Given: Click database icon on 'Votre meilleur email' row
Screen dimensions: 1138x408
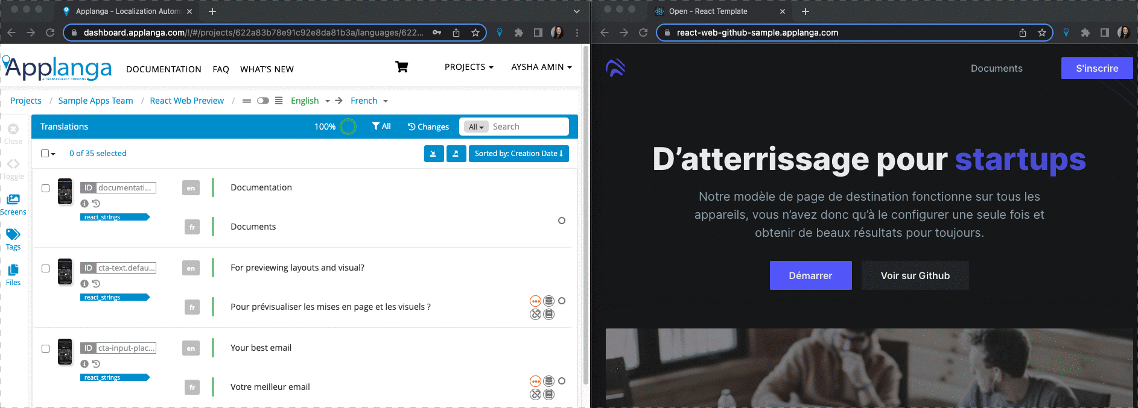Looking at the screenshot, I should [548, 381].
